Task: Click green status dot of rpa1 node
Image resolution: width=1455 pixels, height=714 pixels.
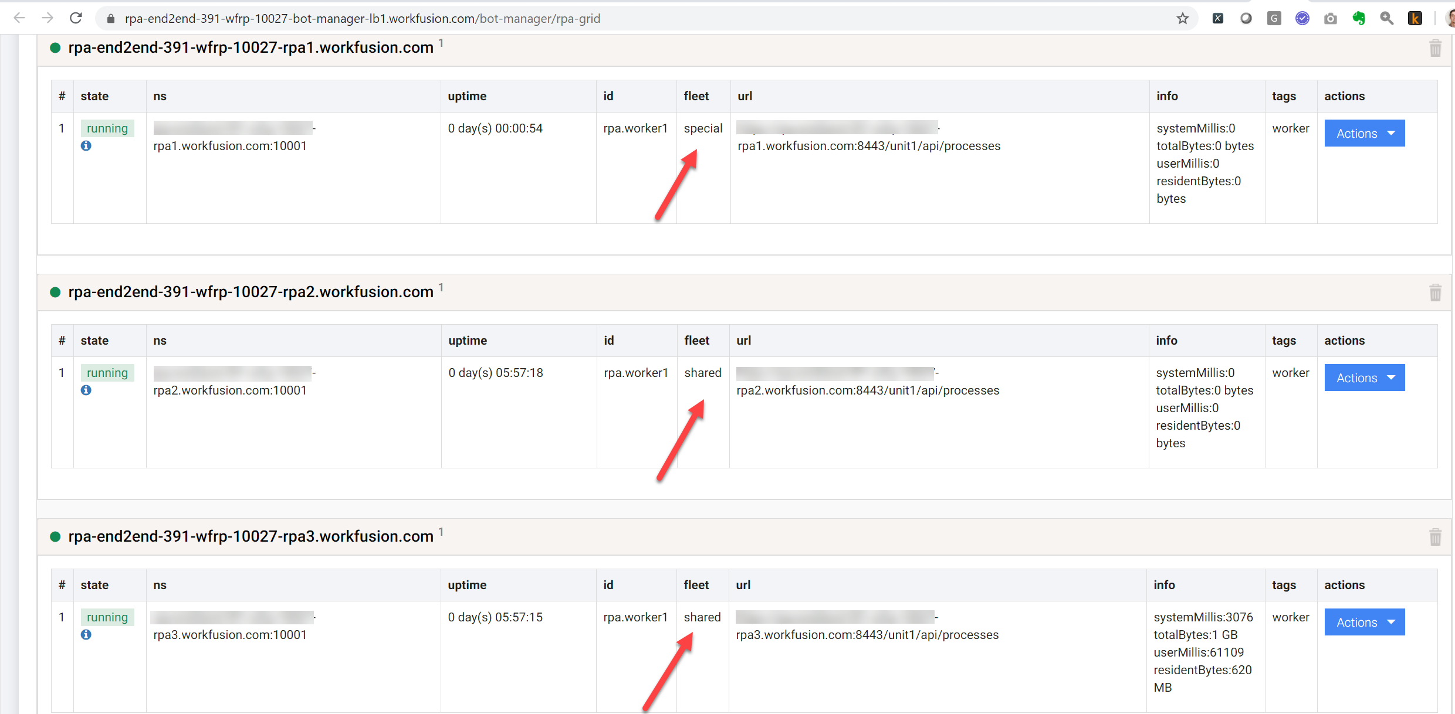Action: click(55, 48)
